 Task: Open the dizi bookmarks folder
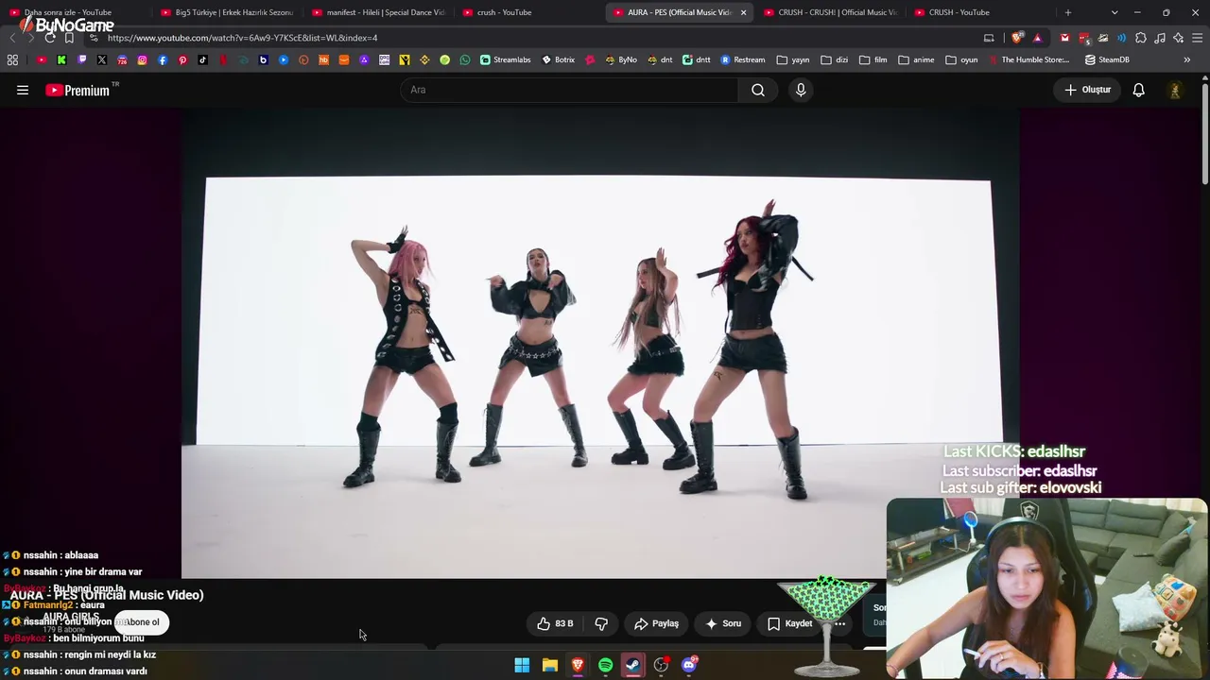[x=835, y=59]
